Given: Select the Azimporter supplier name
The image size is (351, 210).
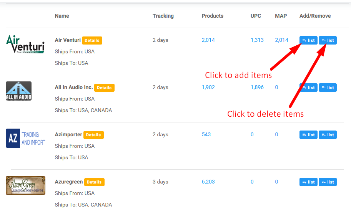Looking at the screenshot, I should 68,134.
